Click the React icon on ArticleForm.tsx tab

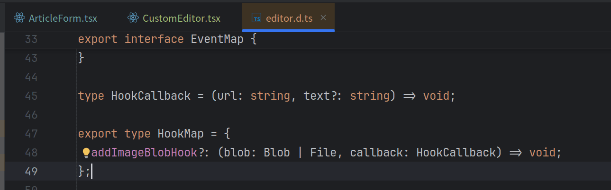(19, 18)
